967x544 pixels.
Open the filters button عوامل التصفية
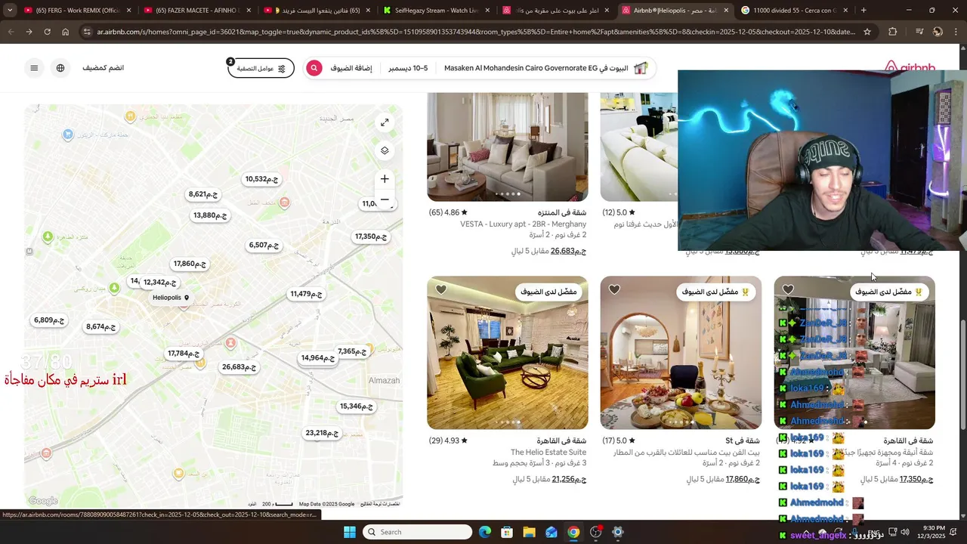pos(261,68)
